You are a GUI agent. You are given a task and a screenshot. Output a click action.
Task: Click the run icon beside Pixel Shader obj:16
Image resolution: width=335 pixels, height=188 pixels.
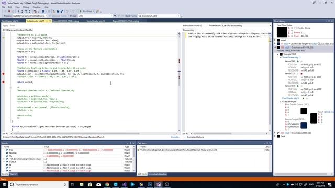(303, 98)
